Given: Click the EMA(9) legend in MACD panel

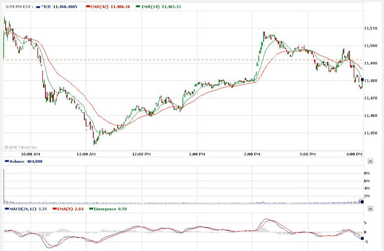Looking at the screenshot, I should (x=68, y=209).
